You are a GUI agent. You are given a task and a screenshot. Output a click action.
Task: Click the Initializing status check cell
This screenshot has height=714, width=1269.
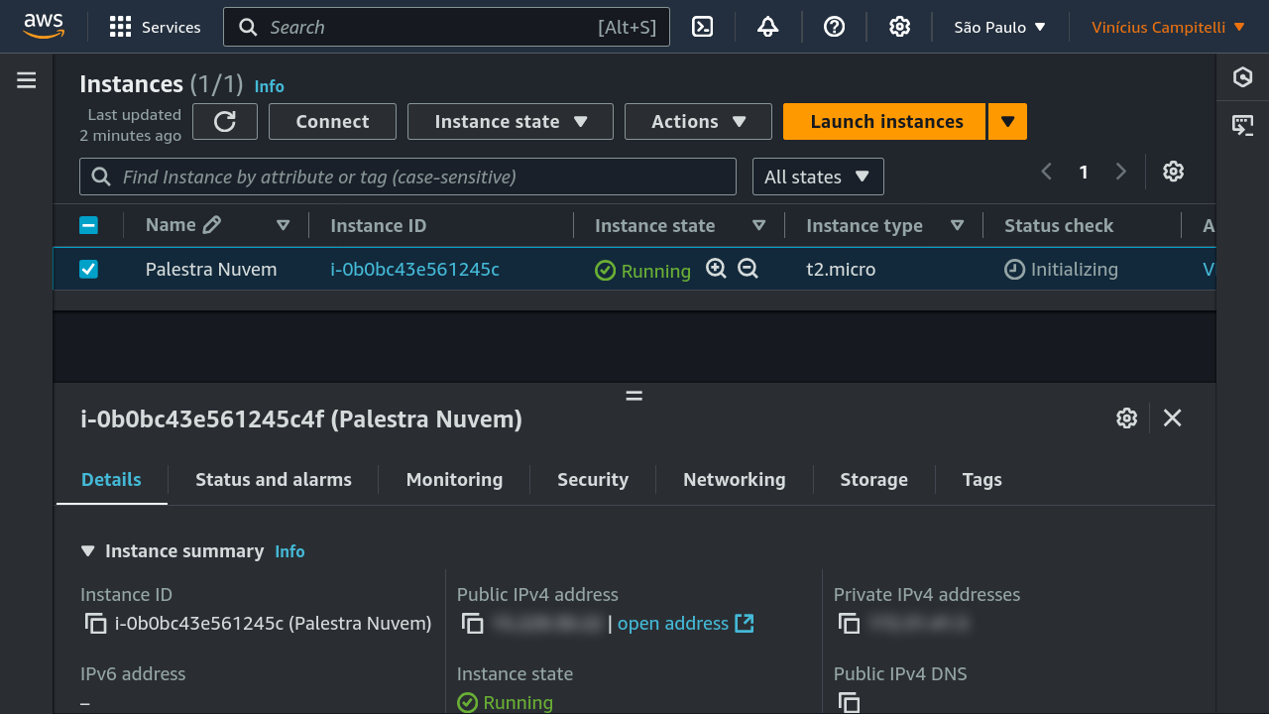pos(1061,269)
